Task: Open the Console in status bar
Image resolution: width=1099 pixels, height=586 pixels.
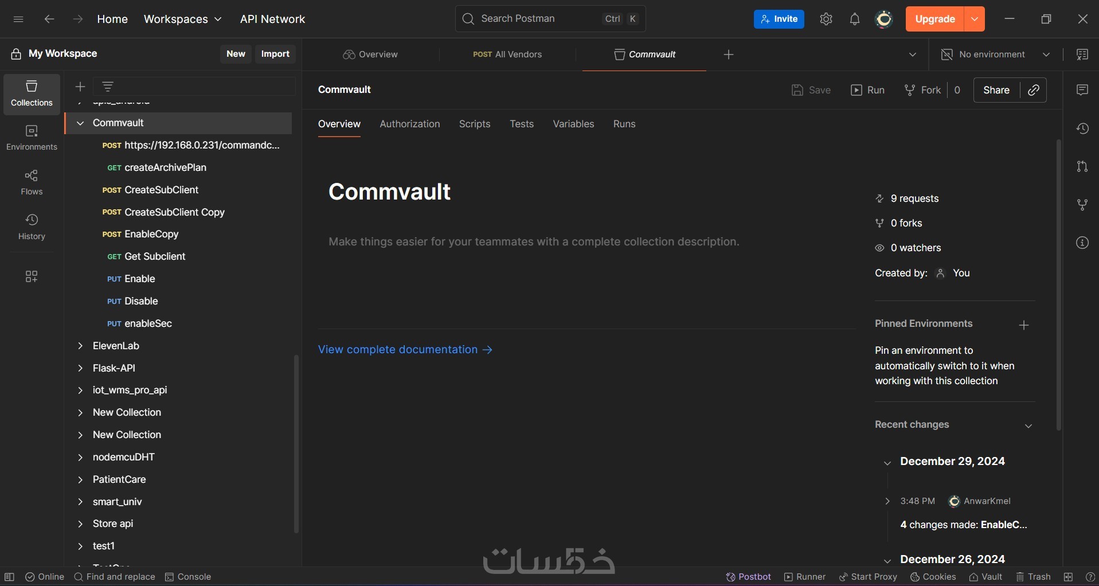Action: pyautogui.click(x=188, y=577)
